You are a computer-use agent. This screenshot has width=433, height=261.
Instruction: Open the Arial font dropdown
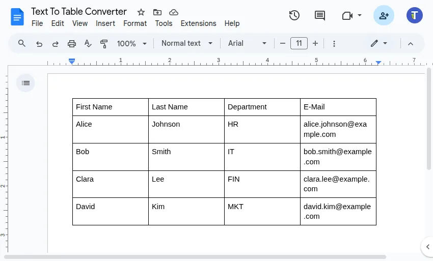coord(247,44)
